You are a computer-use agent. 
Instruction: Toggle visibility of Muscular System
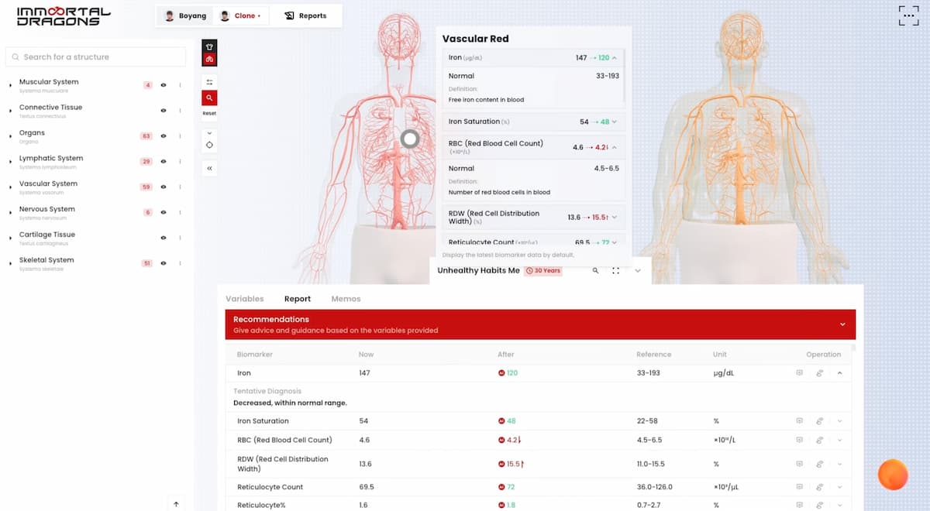(164, 85)
